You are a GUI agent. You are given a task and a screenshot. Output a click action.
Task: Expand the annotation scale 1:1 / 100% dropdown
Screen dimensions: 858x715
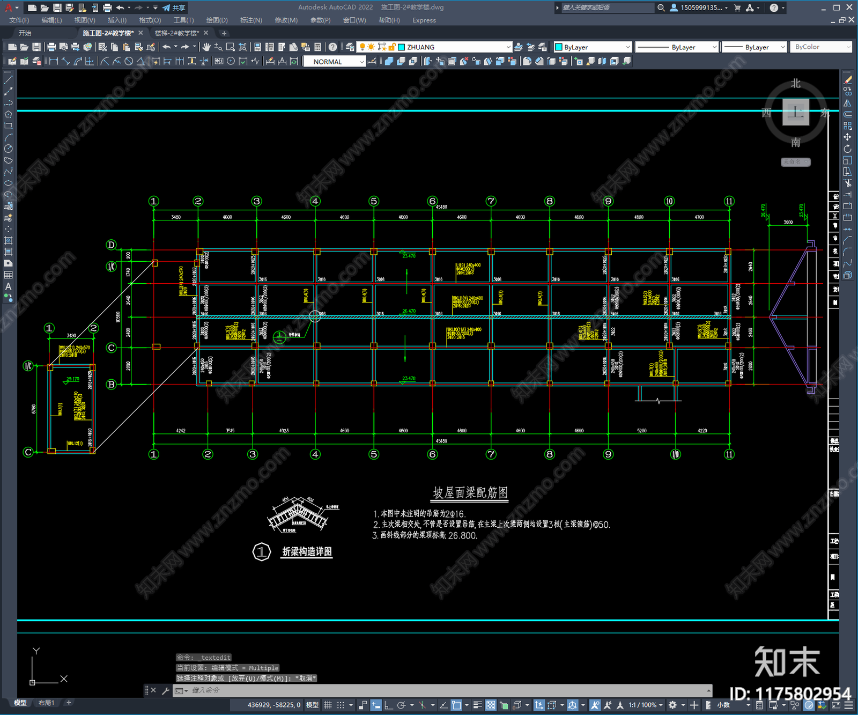646,705
